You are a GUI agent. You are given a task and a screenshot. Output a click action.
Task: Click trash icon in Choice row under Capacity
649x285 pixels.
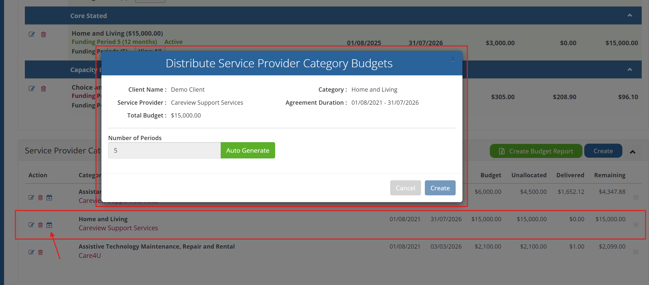point(43,88)
